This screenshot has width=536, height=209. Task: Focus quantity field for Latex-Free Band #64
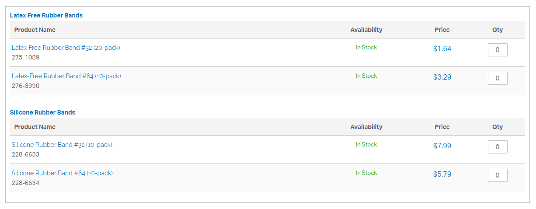tap(498, 78)
